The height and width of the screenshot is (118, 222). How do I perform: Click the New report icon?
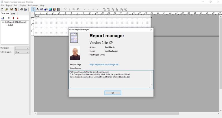coord(2,9)
